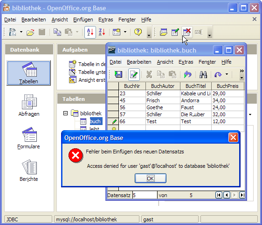Select Abfragen in the Datenbank pane
The image size is (262, 225).
coord(29,106)
